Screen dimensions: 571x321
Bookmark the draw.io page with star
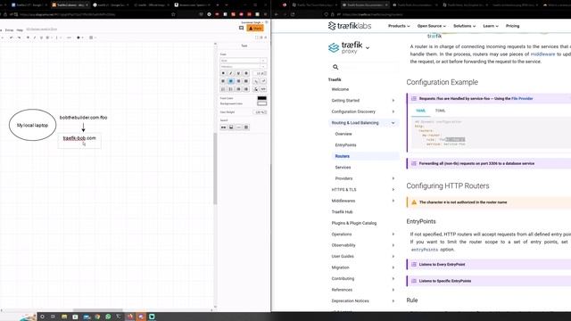tap(173, 14)
